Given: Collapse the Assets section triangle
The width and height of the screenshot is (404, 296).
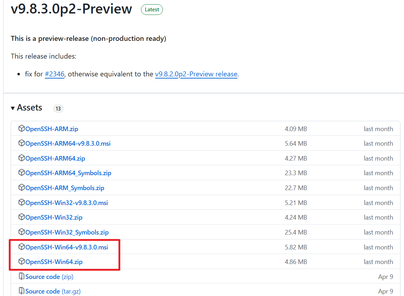Looking at the screenshot, I should point(13,108).
